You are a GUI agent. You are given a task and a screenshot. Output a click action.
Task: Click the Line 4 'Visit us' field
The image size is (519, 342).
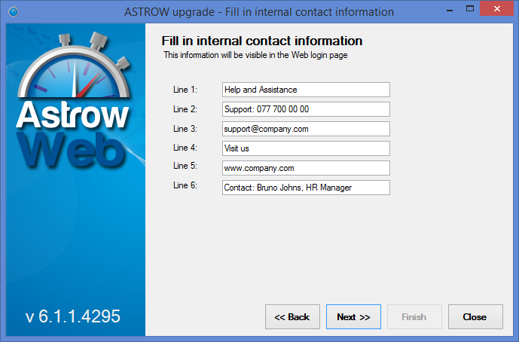click(x=306, y=148)
